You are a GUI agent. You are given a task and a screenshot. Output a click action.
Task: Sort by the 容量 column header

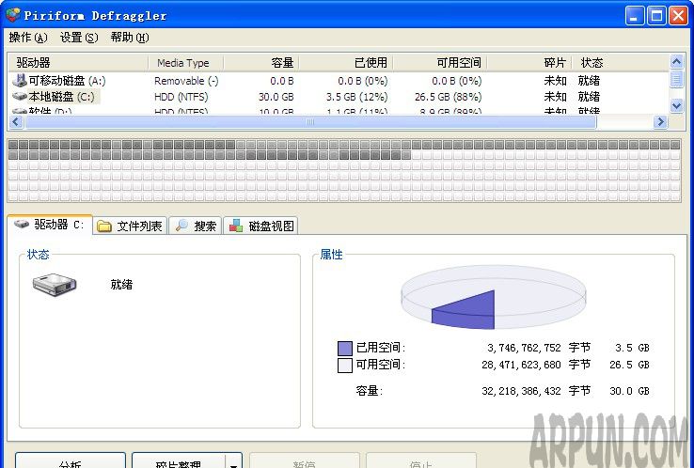coord(261,63)
